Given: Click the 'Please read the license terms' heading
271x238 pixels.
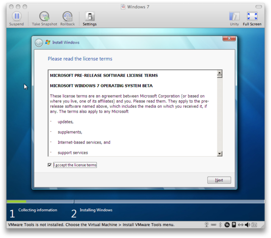Looking at the screenshot, I should 80,59.
